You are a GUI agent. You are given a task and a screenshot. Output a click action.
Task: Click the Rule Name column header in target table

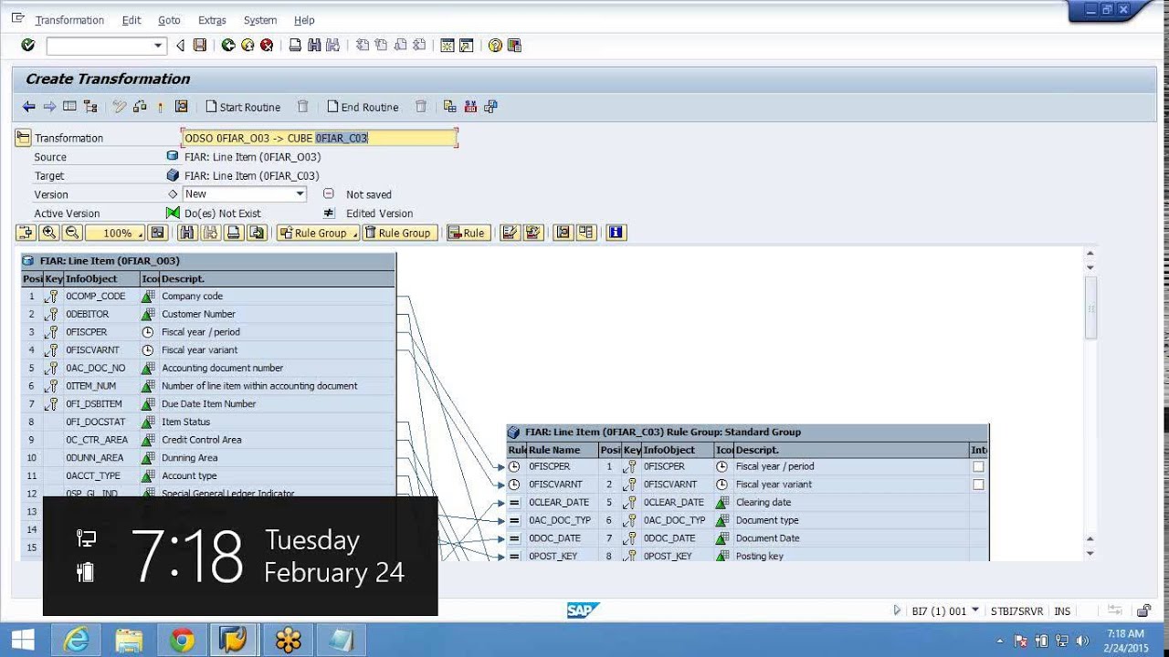(x=563, y=450)
